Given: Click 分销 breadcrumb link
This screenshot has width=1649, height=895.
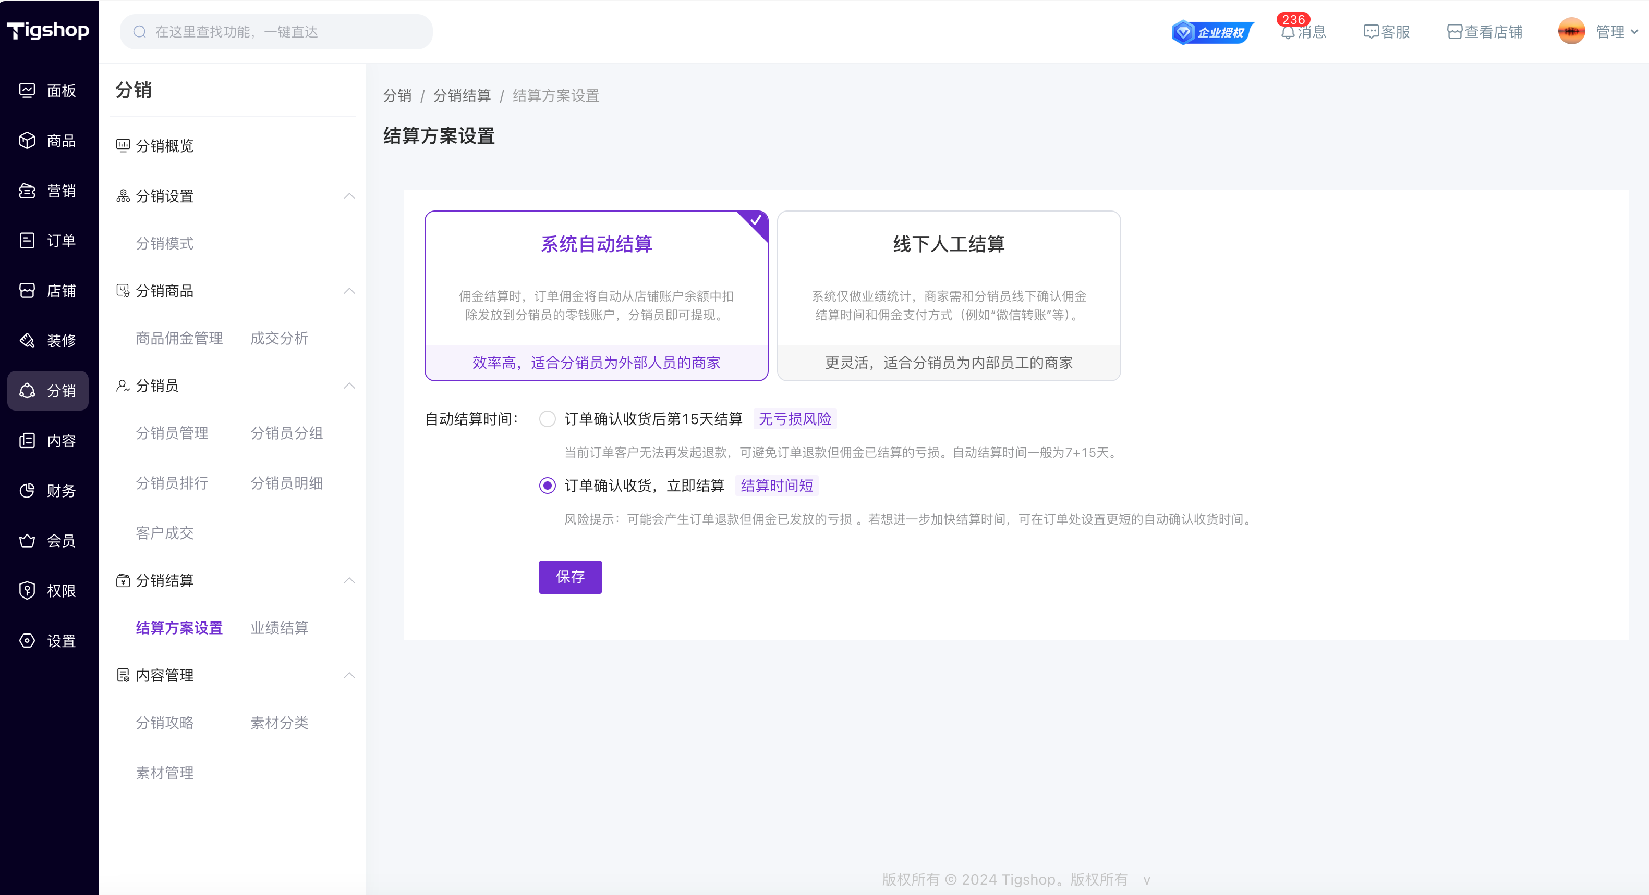Looking at the screenshot, I should tap(397, 96).
